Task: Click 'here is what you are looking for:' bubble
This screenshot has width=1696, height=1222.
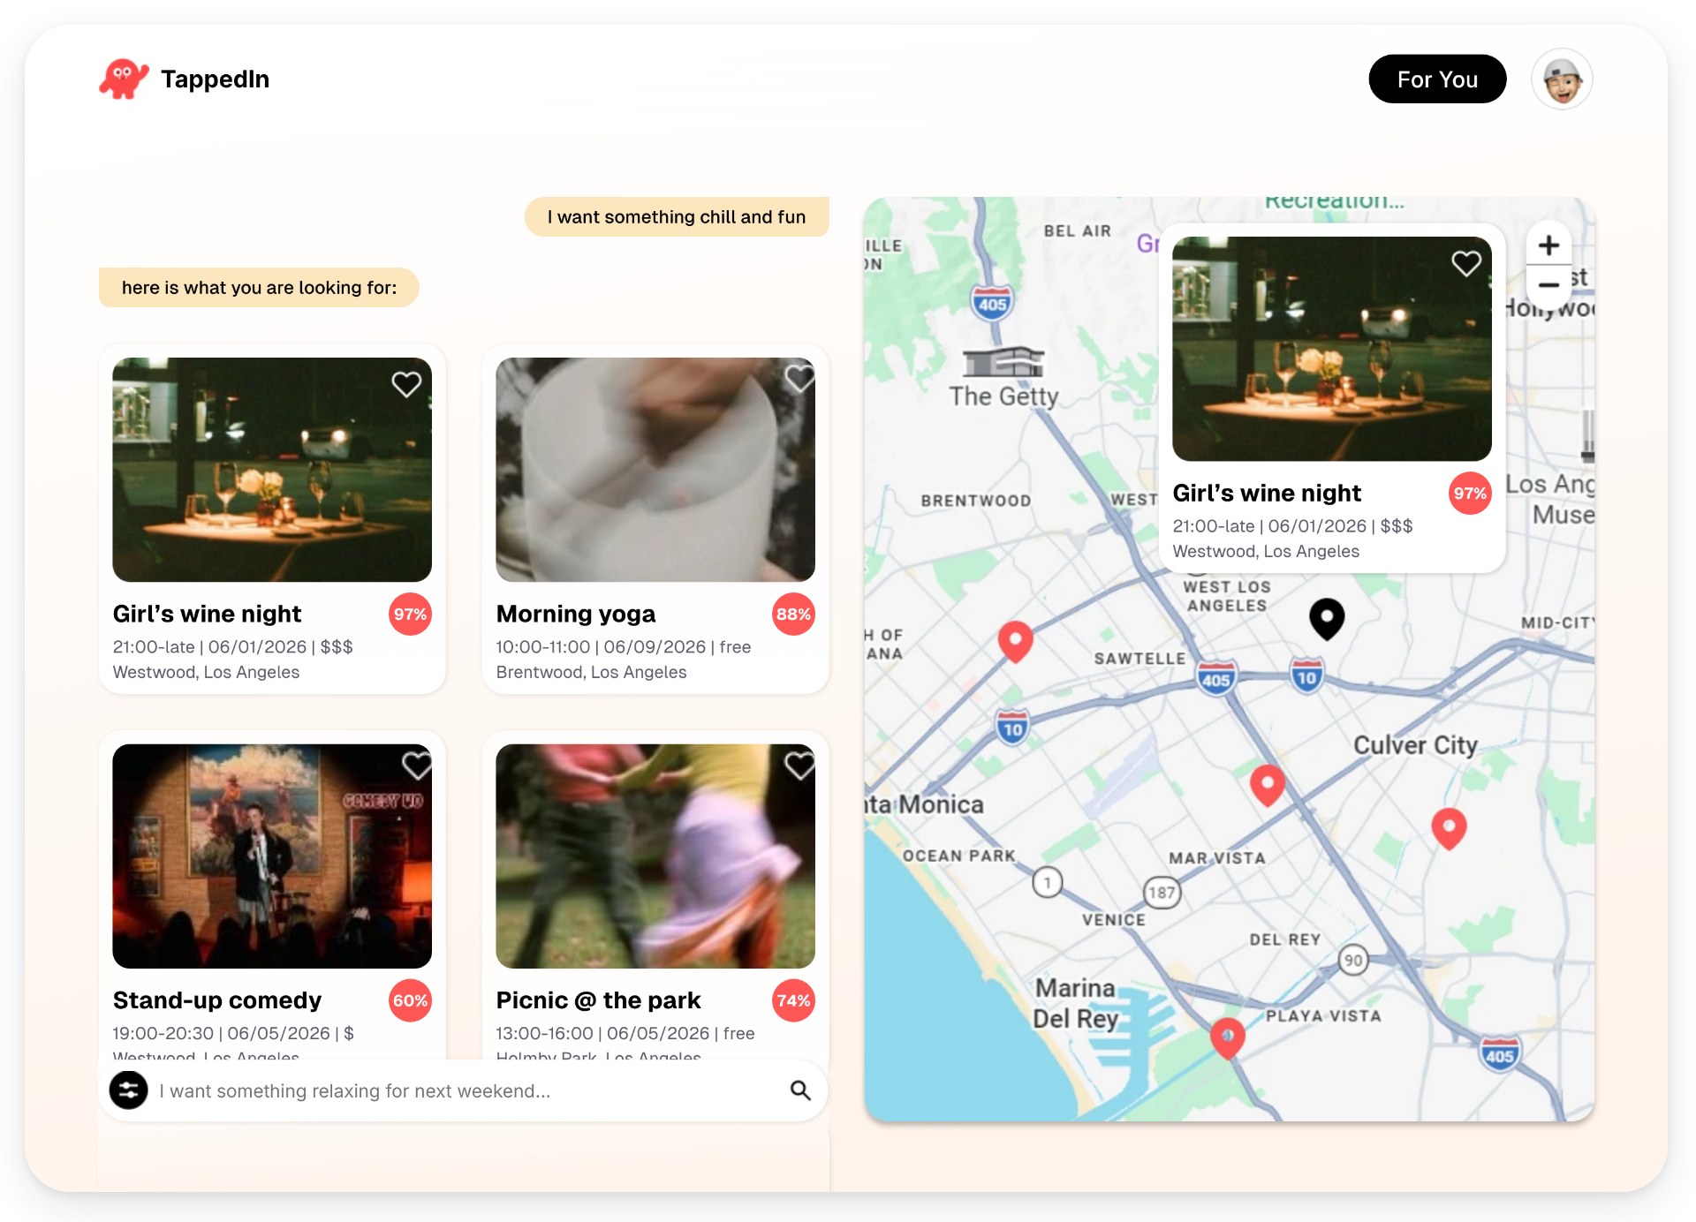Action: tap(259, 287)
